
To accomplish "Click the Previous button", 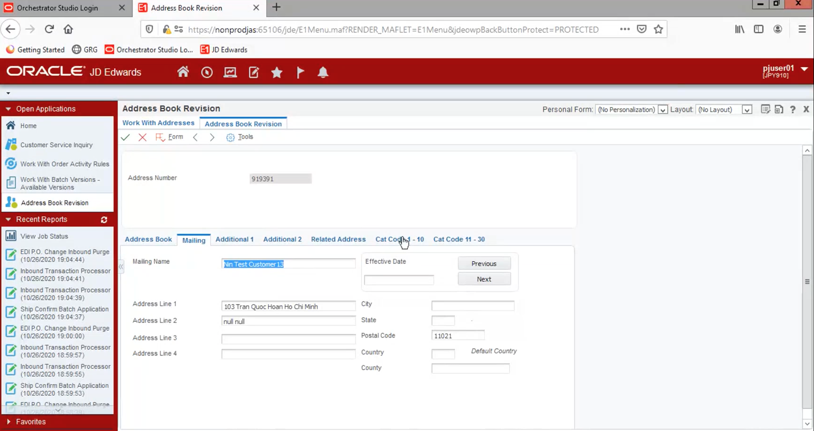I will [x=484, y=263].
